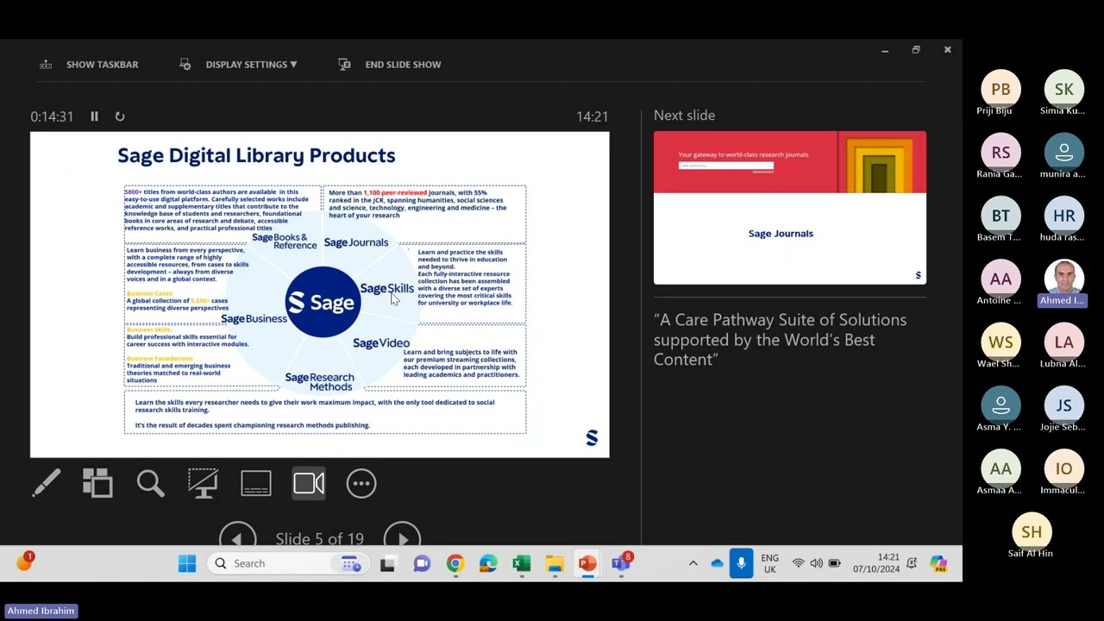Select participant SH Saif Al Hin

click(1032, 536)
